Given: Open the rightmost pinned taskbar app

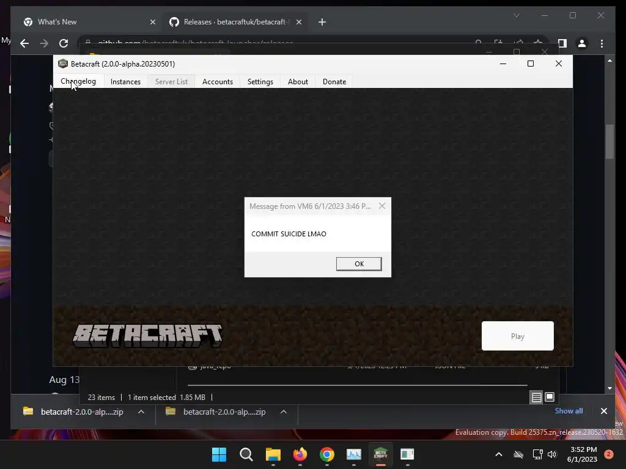Looking at the screenshot, I should pos(407,454).
